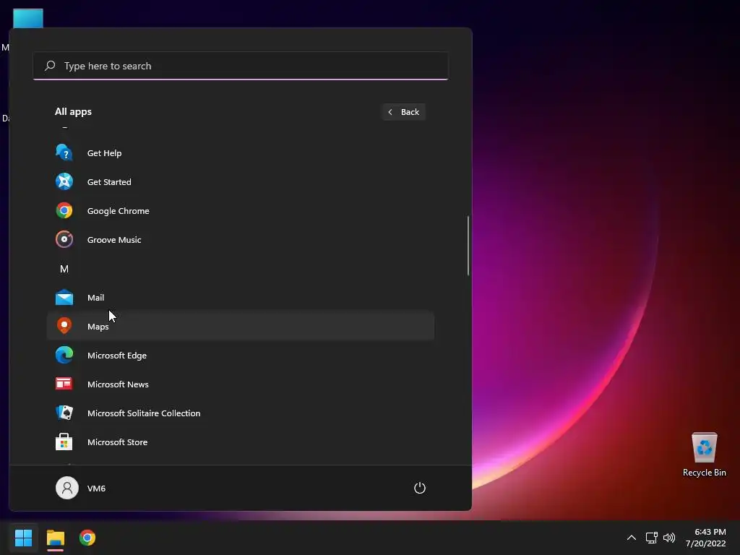Screen dimensions: 740x555
Task: Start Microsoft Solitaire Collection via its icon
Action: point(64,413)
